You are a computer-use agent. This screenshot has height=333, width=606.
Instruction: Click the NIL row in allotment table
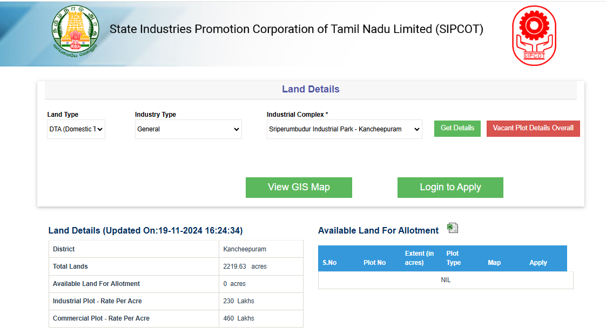[x=446, y=280]
